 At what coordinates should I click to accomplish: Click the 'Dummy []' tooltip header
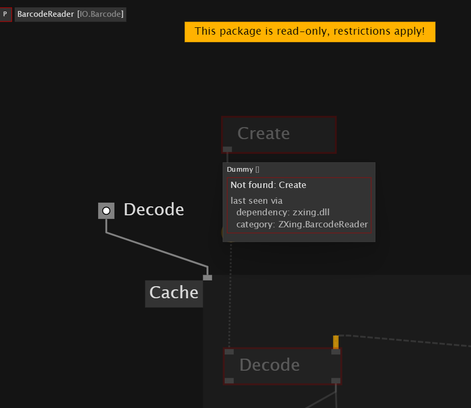(243, 170)
